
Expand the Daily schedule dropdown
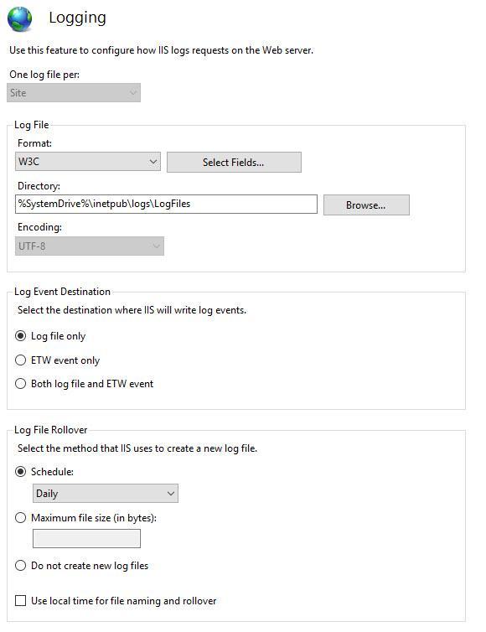pos(106,494)
